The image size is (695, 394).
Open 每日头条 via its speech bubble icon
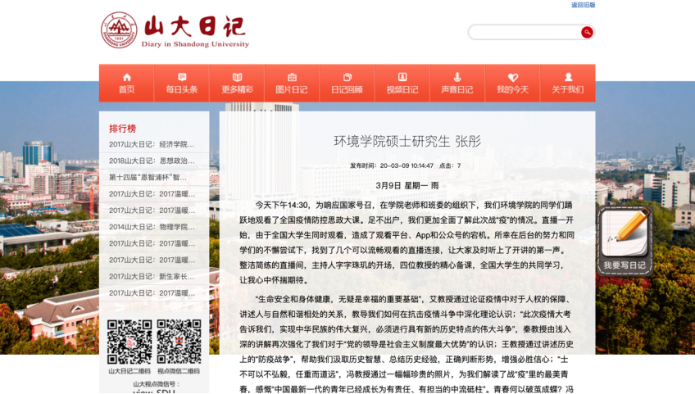click(182, 77)
